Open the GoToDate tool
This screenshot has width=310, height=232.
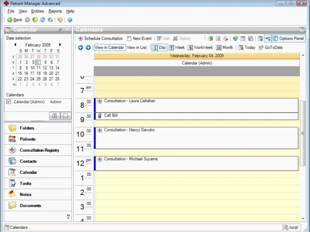tap(270, 48)
